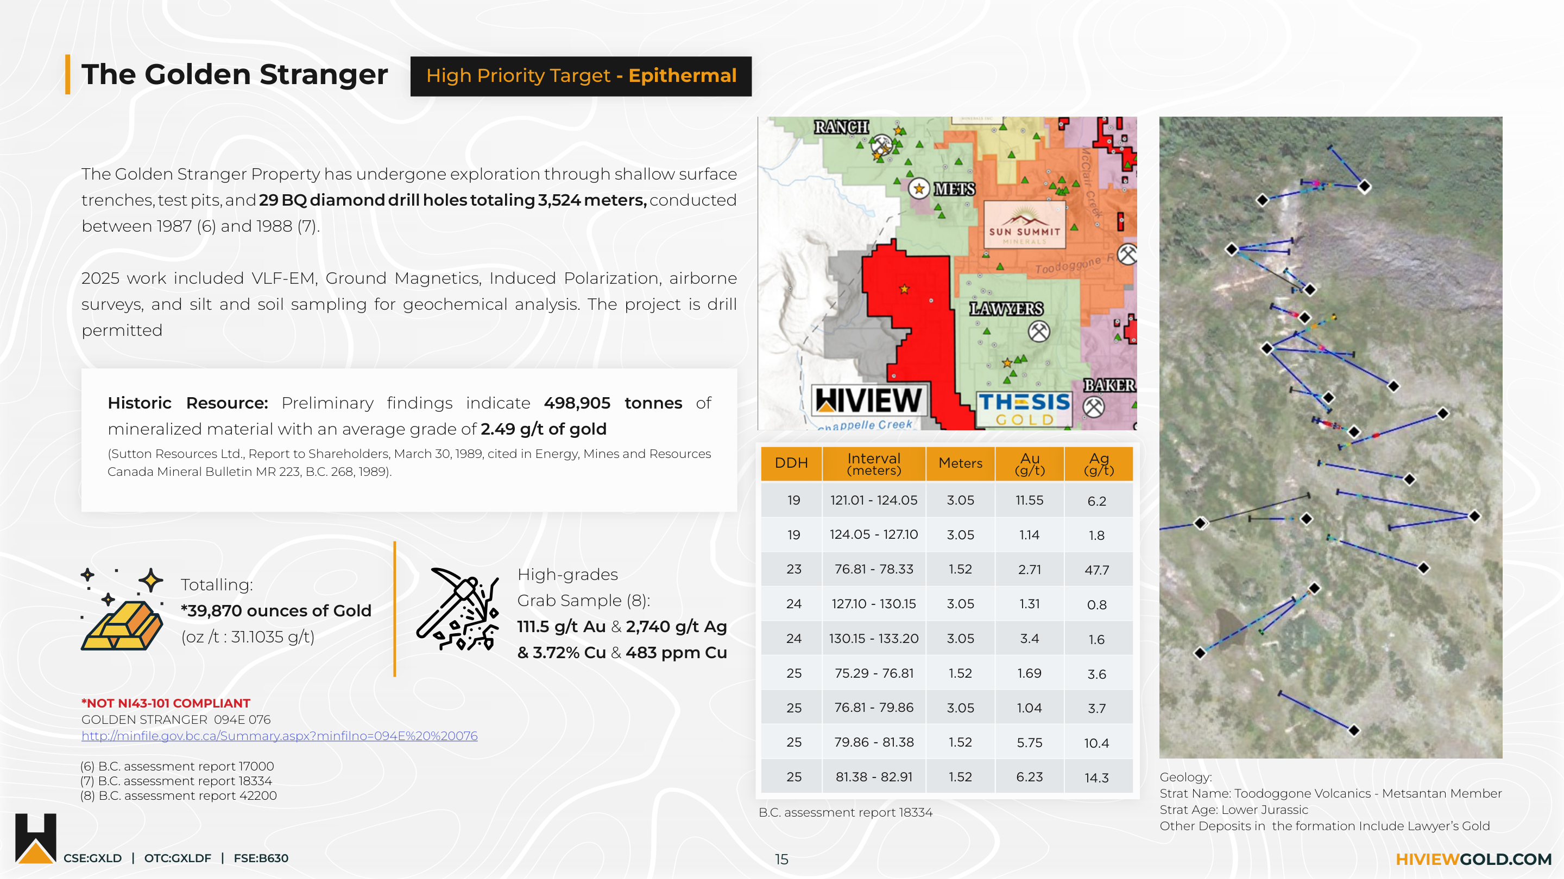Select the interval cell 79.86 - 81.38
Viewport: 1564px width, 879px height.
(x=874, y=742)
